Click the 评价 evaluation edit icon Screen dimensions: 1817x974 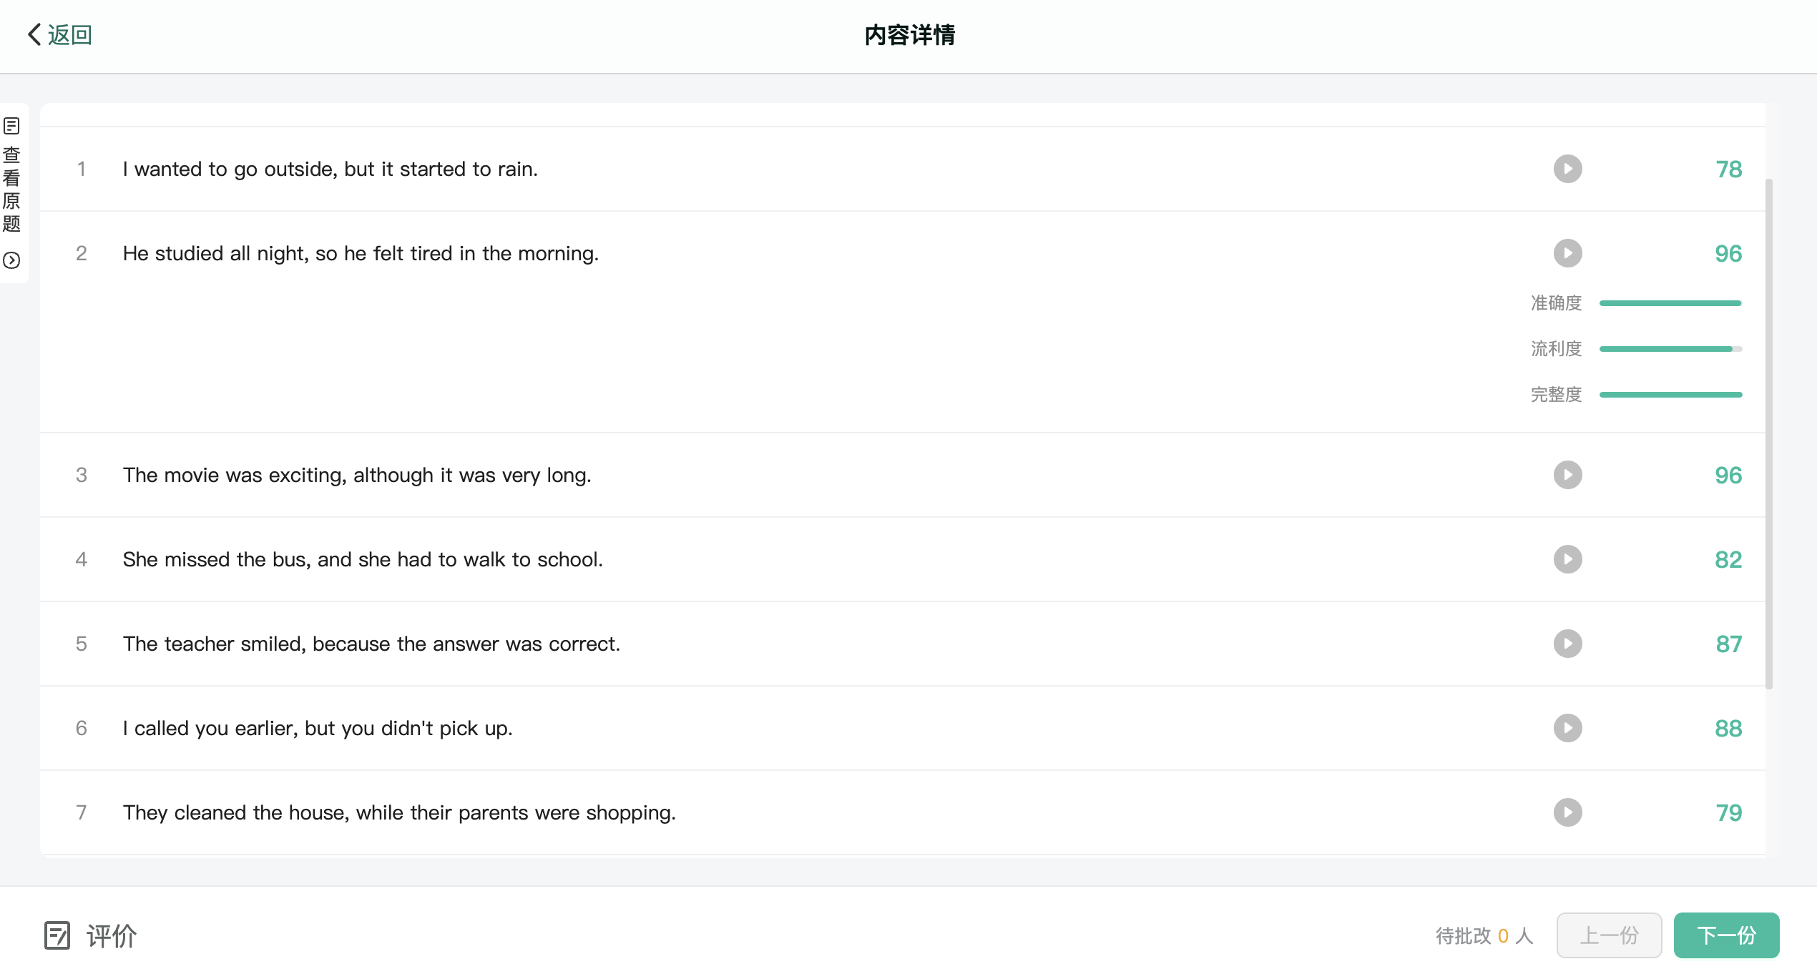tap(57, 935)
